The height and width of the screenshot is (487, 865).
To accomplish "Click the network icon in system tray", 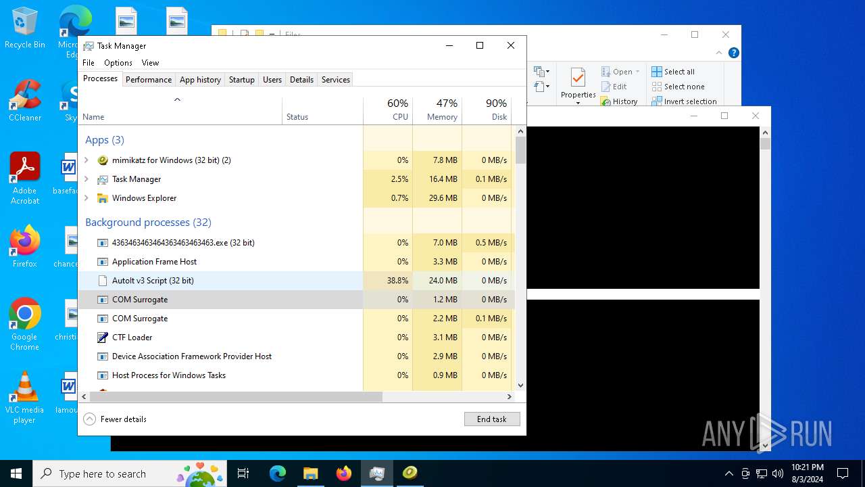I will [x=762, y=473].
